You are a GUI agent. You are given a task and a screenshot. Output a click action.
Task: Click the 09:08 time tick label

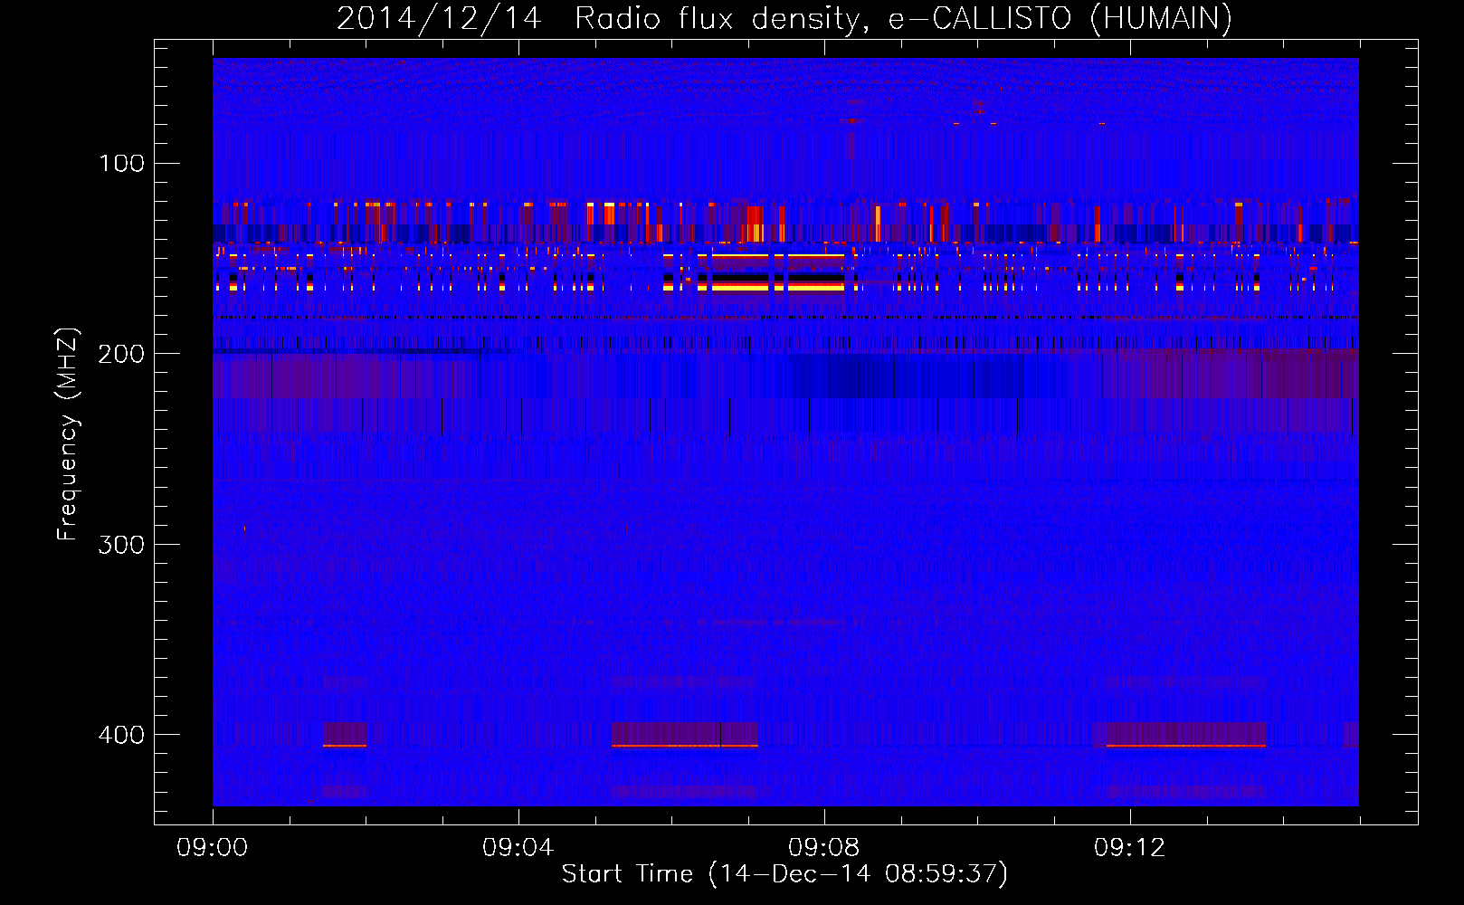pyautogui.click(x=823, y=848)
